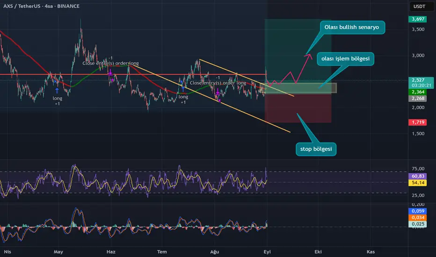436x257 pixels.
Task: Click the 'Eyl' month label on time axis
Action: [x=267, y=252]
